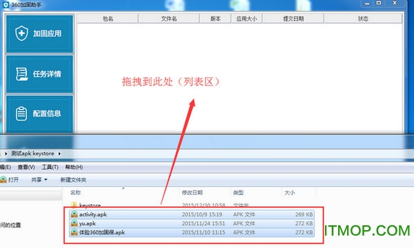The height and width of the screenshot is (248, 414).
Task: Click the scroll document icon in 任务详情
Action: pos(21,74)
